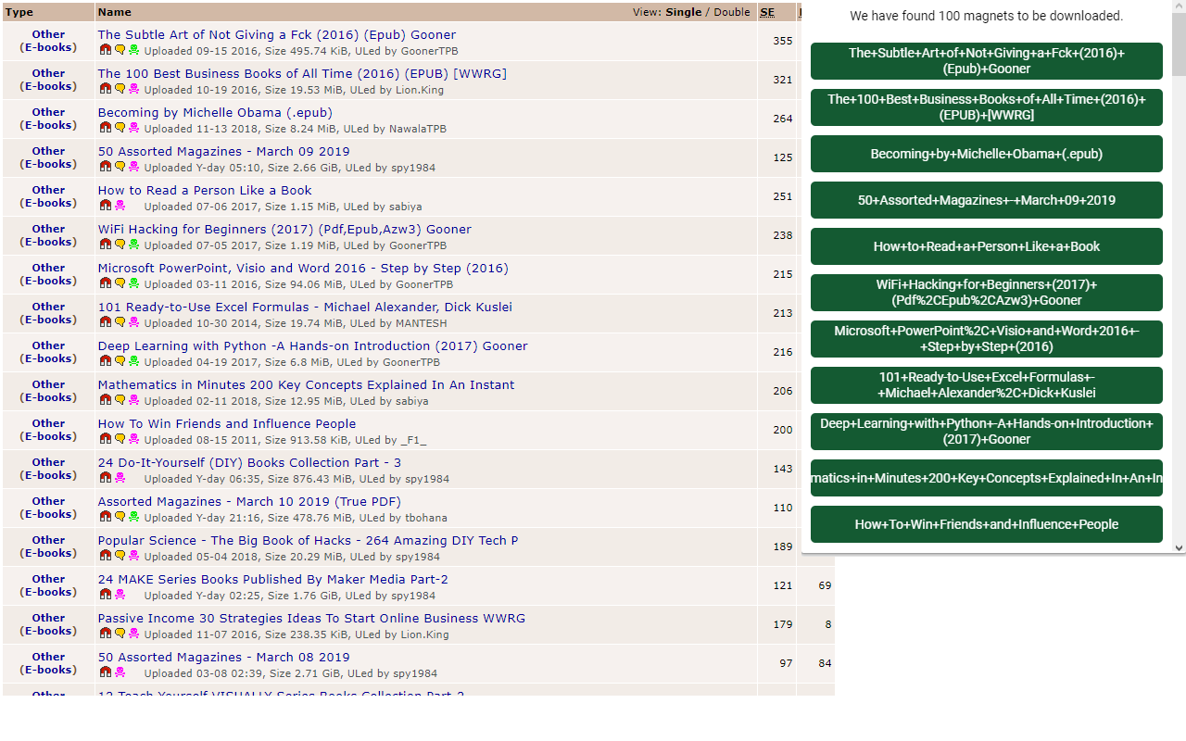Download Deep+Learning+with+Python magnet button
The image size is (1186, 741).
click(x=987, y=432)
